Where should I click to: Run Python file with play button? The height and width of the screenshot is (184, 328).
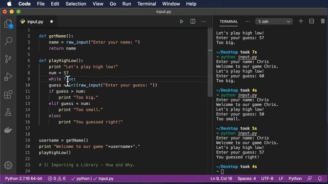click(181, 21)
